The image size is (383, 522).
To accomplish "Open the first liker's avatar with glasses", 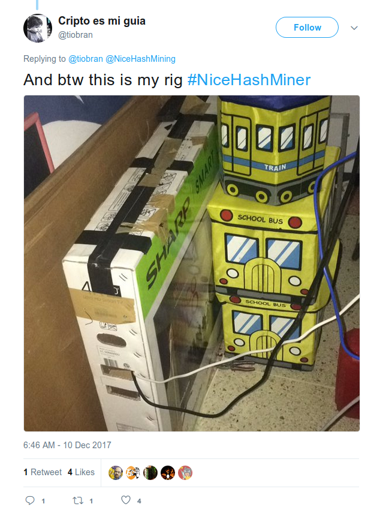I will [115, 473].
